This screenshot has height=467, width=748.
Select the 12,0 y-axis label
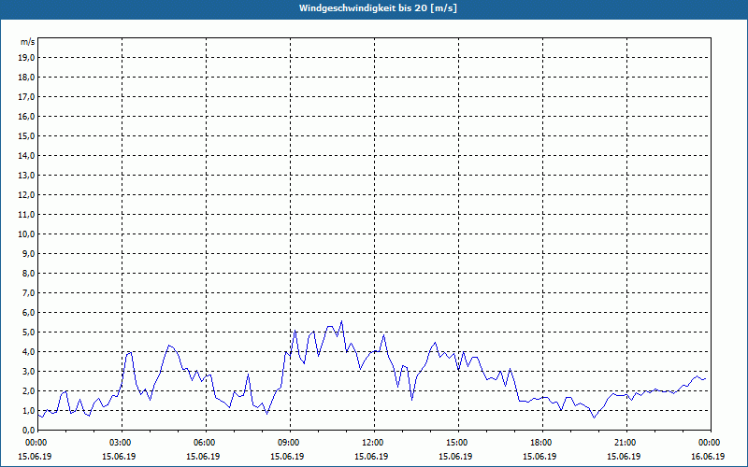pyautogui.click(x=27, y=195)
